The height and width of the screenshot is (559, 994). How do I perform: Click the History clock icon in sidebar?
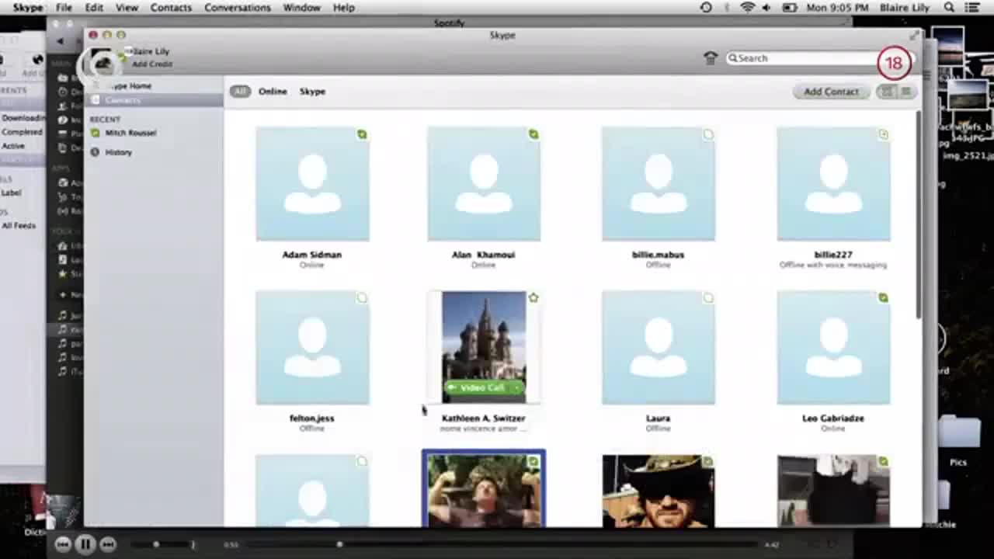click(x=95, y=152)
